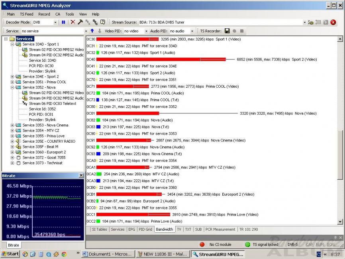Select the Services root folder icon

(12, 39)
